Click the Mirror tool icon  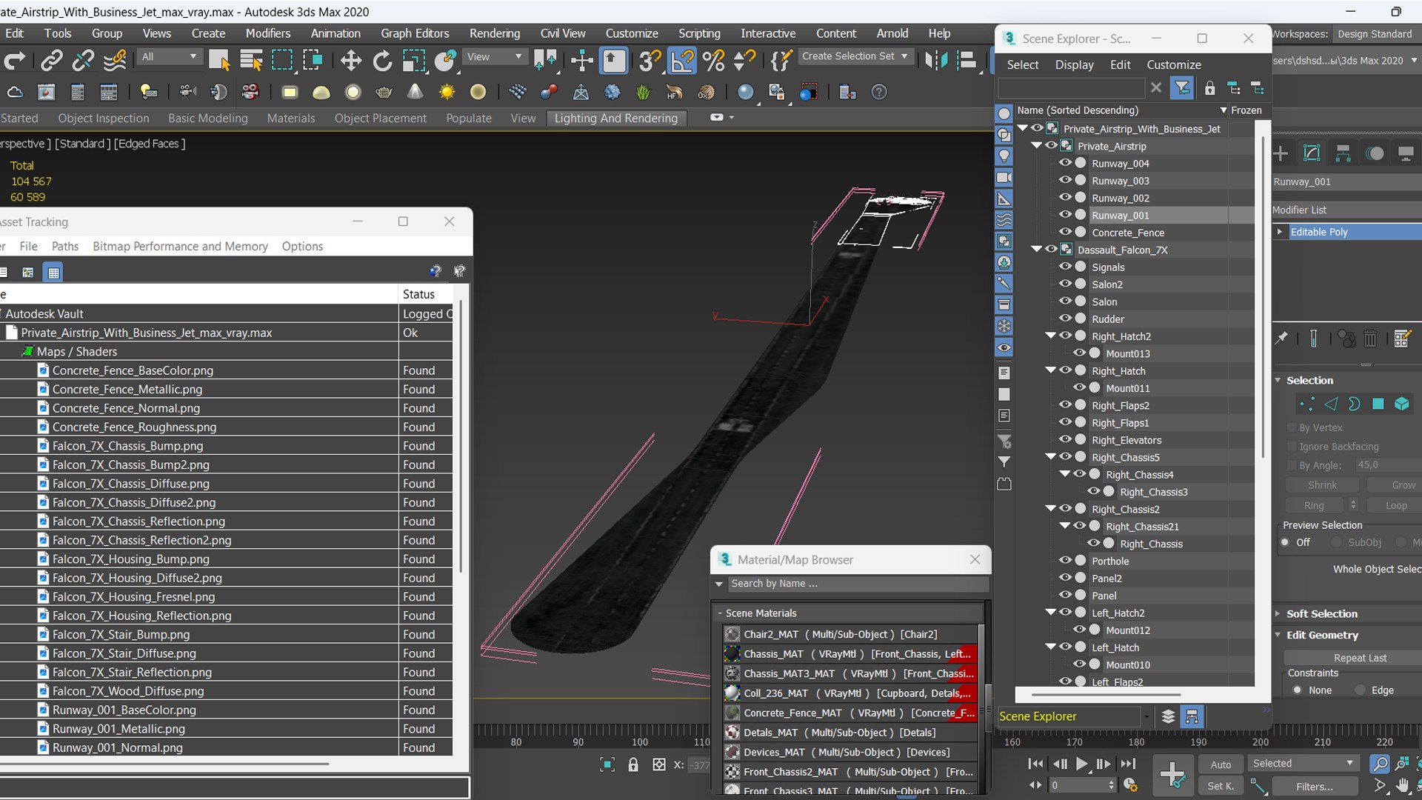click(x=935, y=61)
